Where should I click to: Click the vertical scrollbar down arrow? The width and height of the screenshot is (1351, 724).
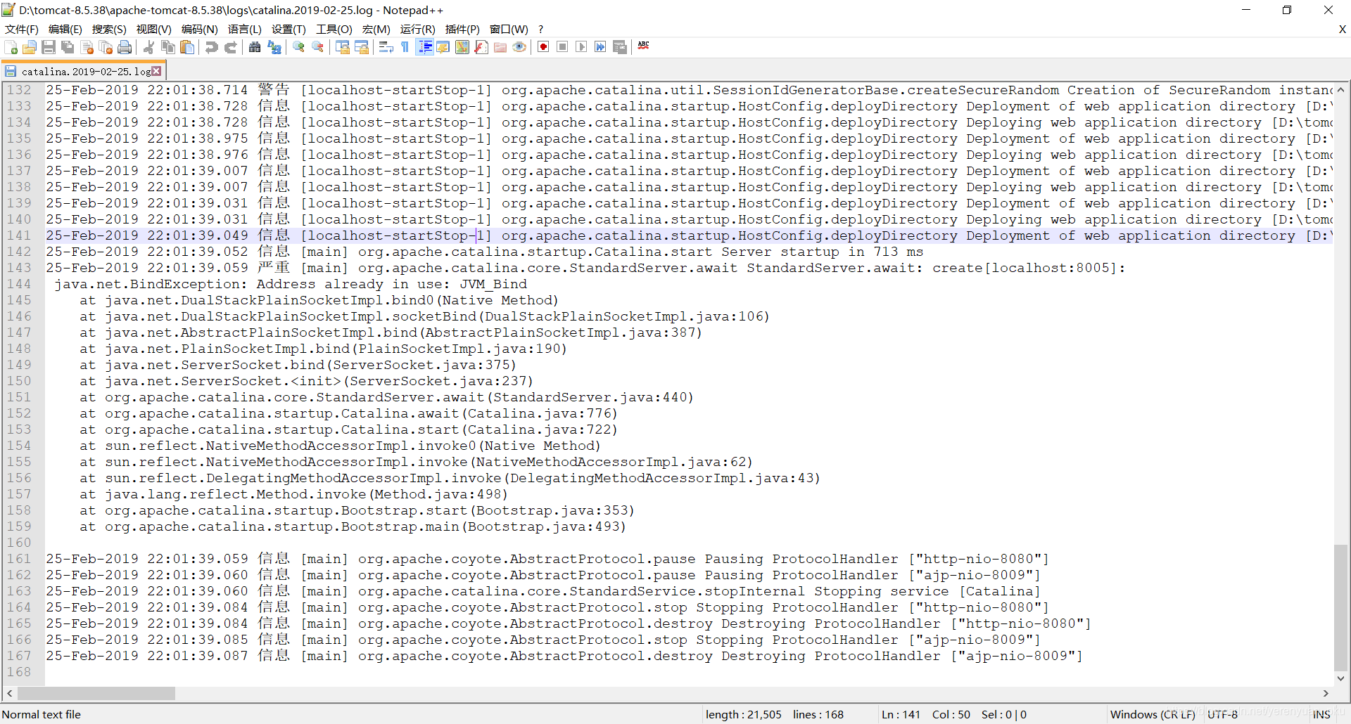tap(1341, 678)
